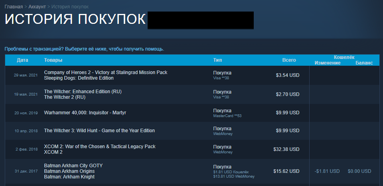Image resolution: width=383 pixels, height=186 pixels.
Task: Open The Witcher: Enhanced Edition (RU) purchase
Action: coord(83,92)
